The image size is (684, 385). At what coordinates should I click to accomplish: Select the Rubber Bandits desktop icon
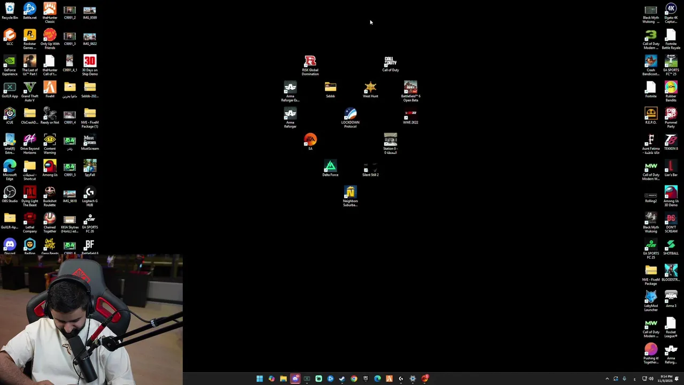671,92
